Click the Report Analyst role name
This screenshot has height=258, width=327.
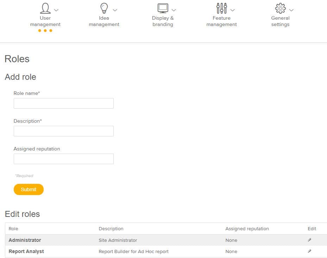click(x=26, y=251)
